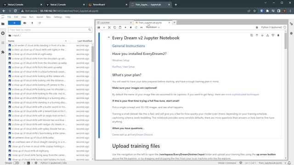Open the EveryDream Discord link
Viewport: 294px width, 165px height.
point(141,134)
